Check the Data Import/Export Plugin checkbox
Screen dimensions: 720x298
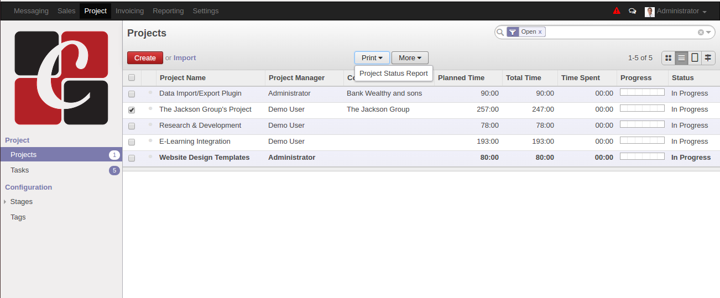pos(132,94)
